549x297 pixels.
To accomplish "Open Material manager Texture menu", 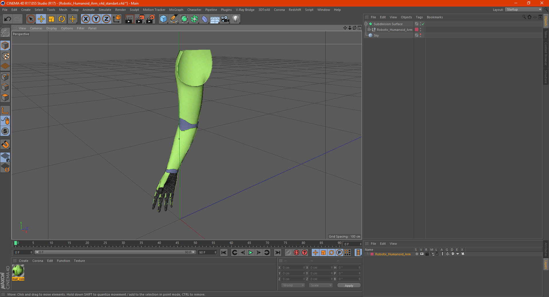I will point(79,261).
